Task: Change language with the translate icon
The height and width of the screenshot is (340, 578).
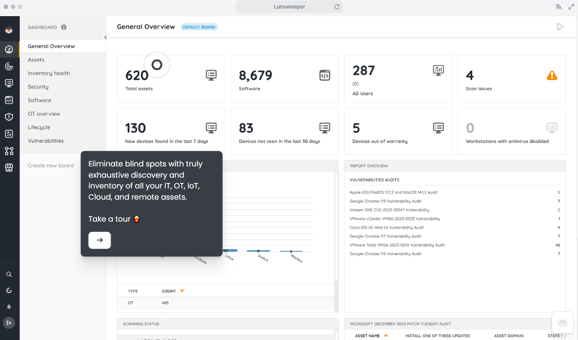Action: (558, 7)
